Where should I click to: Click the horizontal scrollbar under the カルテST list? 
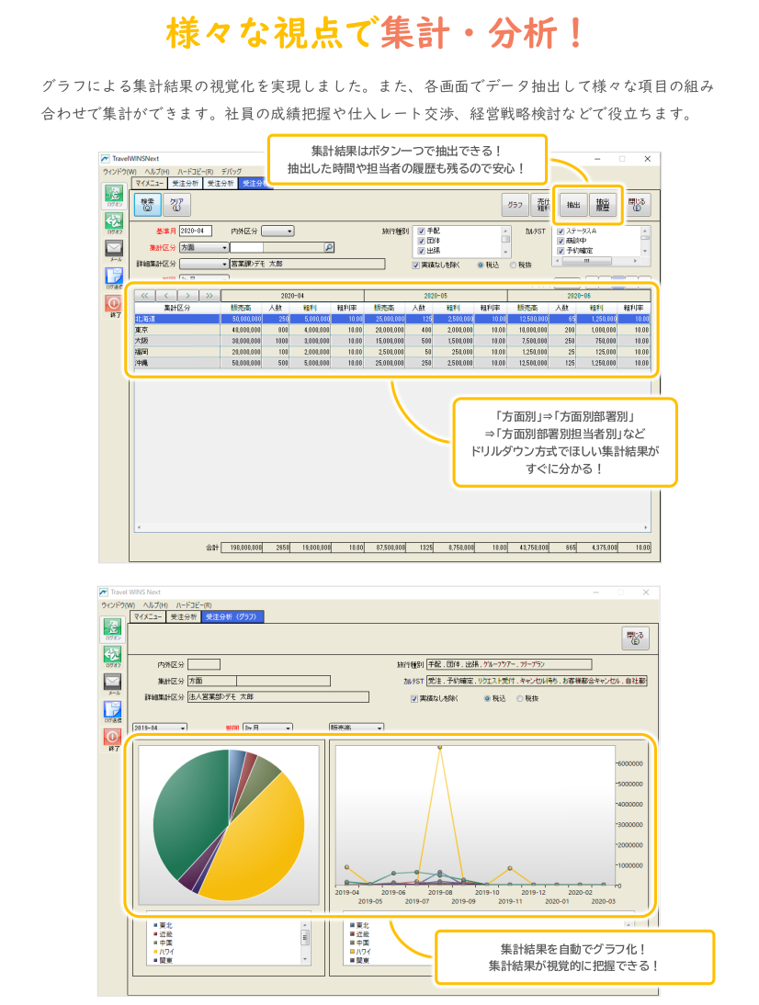point(597,261)
